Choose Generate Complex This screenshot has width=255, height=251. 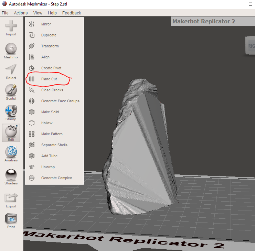[x=54, y=178]
